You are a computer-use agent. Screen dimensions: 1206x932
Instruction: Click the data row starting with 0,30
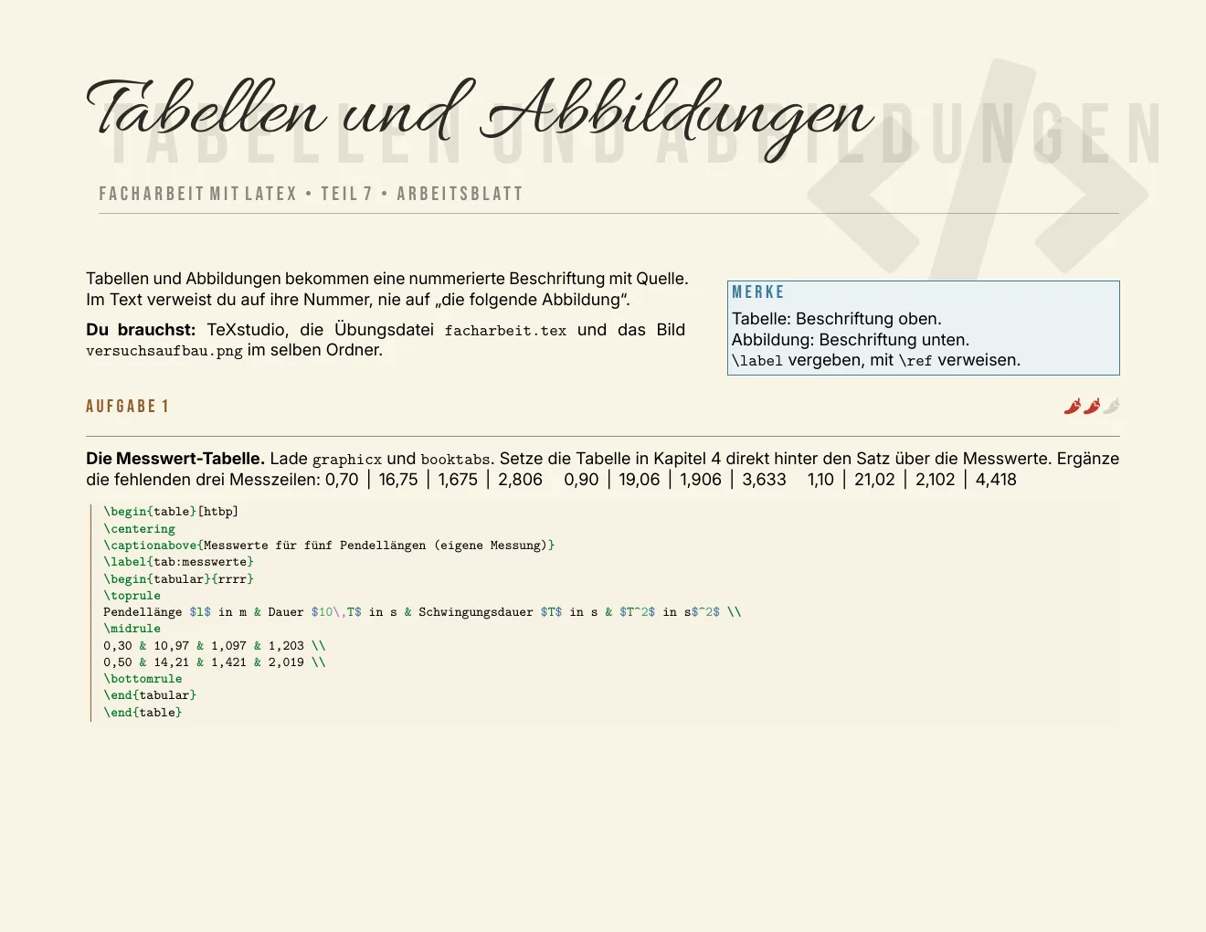click(215, 646)
